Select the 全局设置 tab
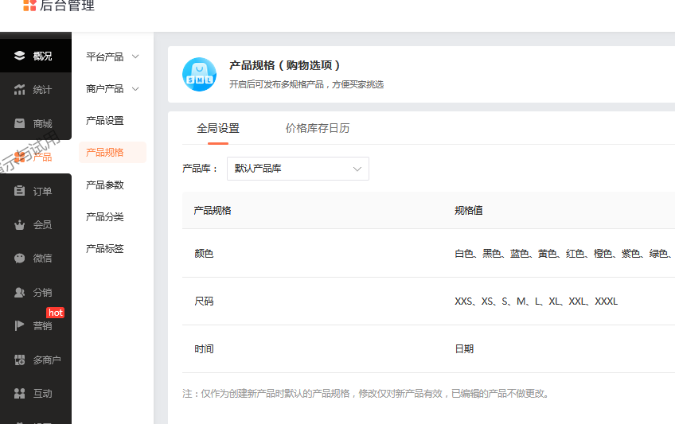675x424 pixels. (x=218, y=128)
